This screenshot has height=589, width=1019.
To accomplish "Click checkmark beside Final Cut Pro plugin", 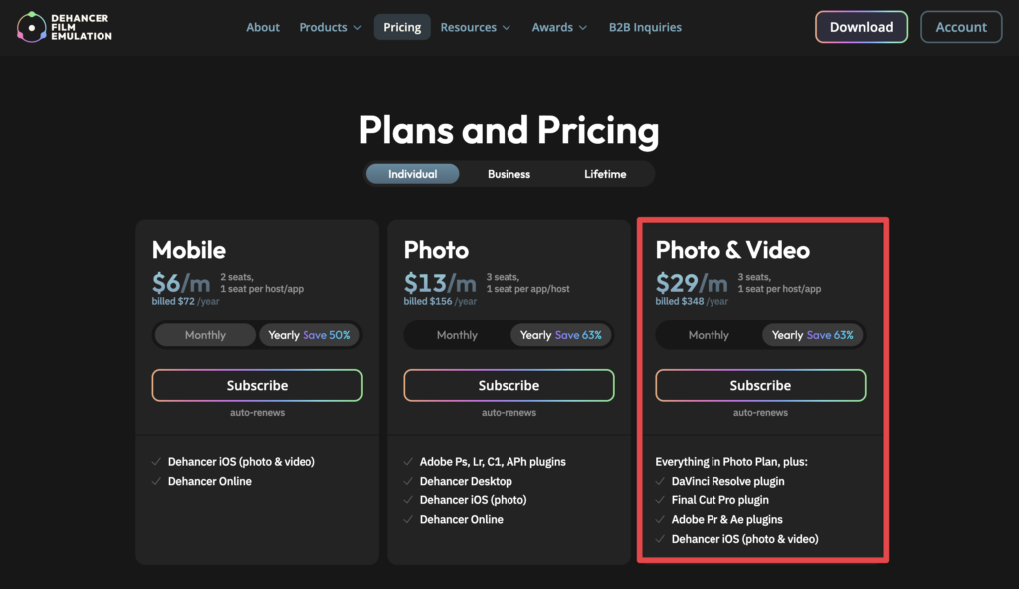I will [x=660, y=500].
